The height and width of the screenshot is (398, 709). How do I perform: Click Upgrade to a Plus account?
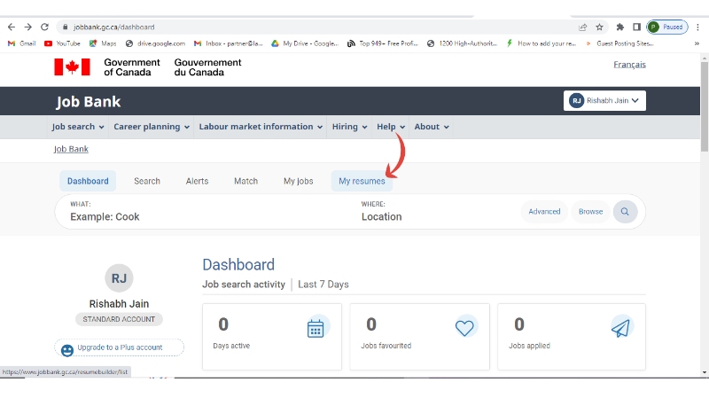click(x=120, y=347)
